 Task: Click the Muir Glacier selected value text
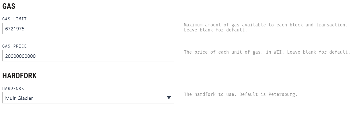(19, 98)
